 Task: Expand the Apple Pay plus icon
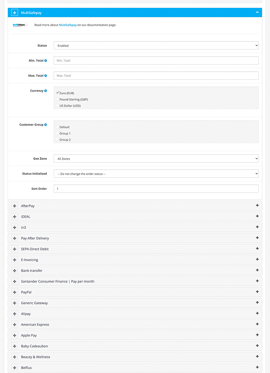[x=257, y=335]
